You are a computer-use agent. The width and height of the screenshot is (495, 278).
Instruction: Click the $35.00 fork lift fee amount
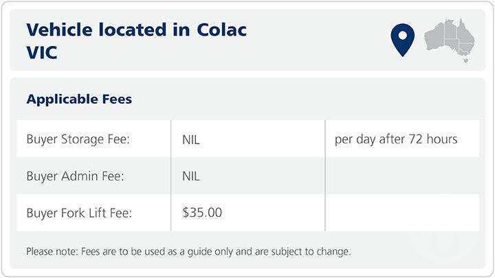click(x=202, y=213)
